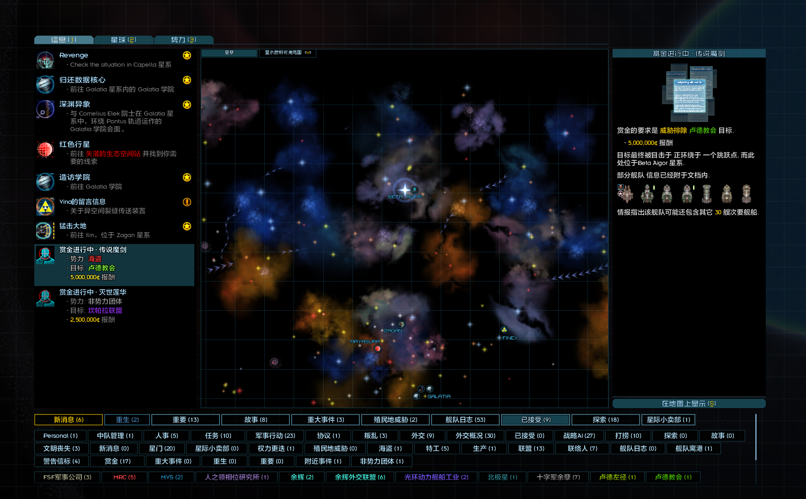This screenshot has width=806, height=499.
Task: Click the GALATIA system label on map
Action: [439, 396]
